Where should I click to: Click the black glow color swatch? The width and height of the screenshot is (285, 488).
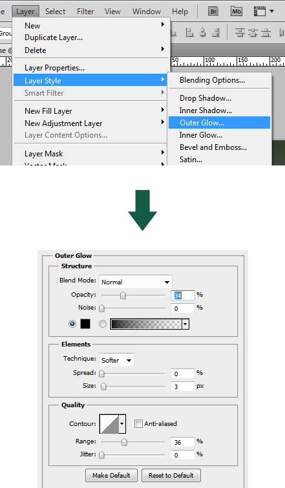point(85,324)
